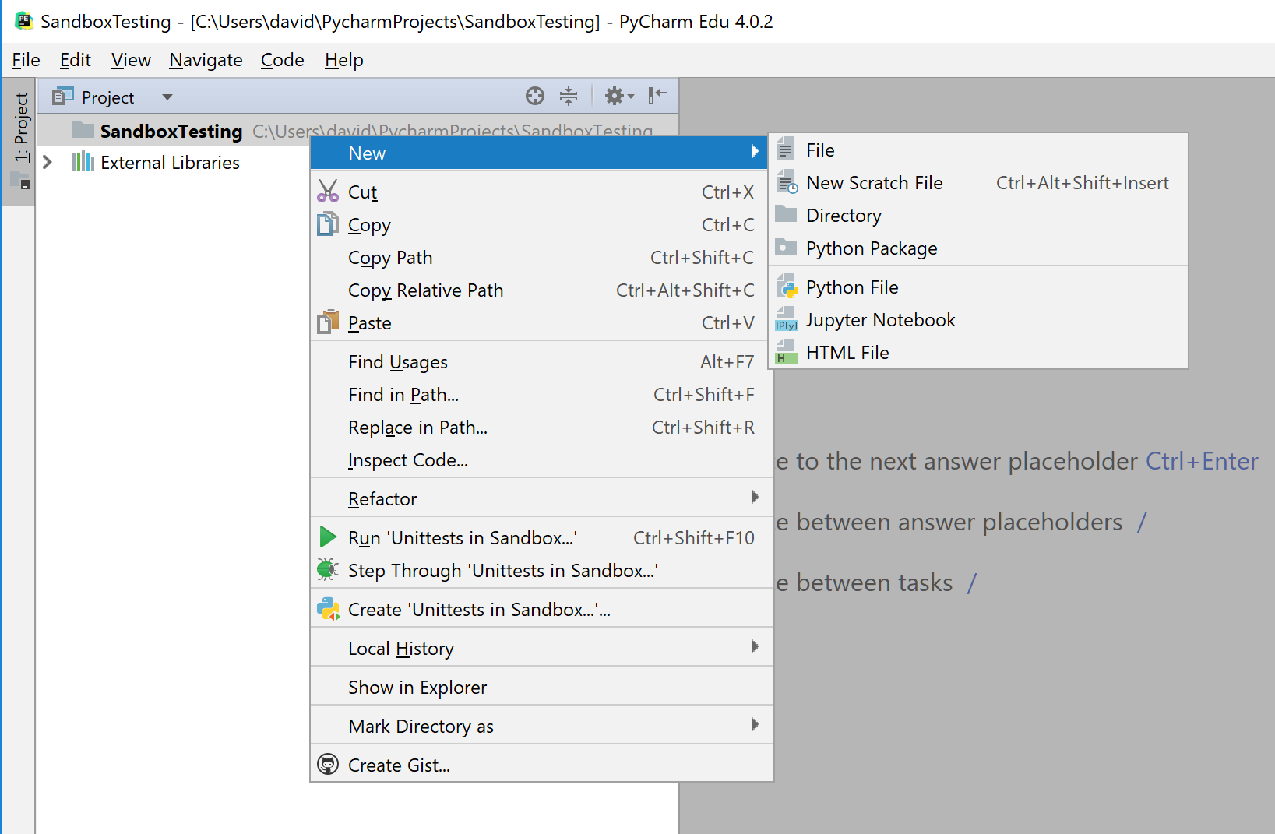The image size is (1275, 834).
Task: Choose HTML File from New submenu
Action: (x=978, y=352)
